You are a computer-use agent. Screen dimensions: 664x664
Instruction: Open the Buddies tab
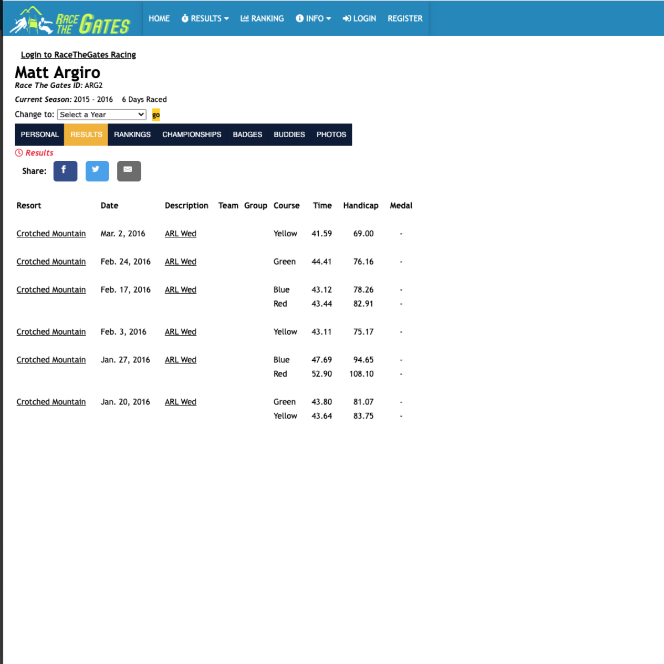289,134
